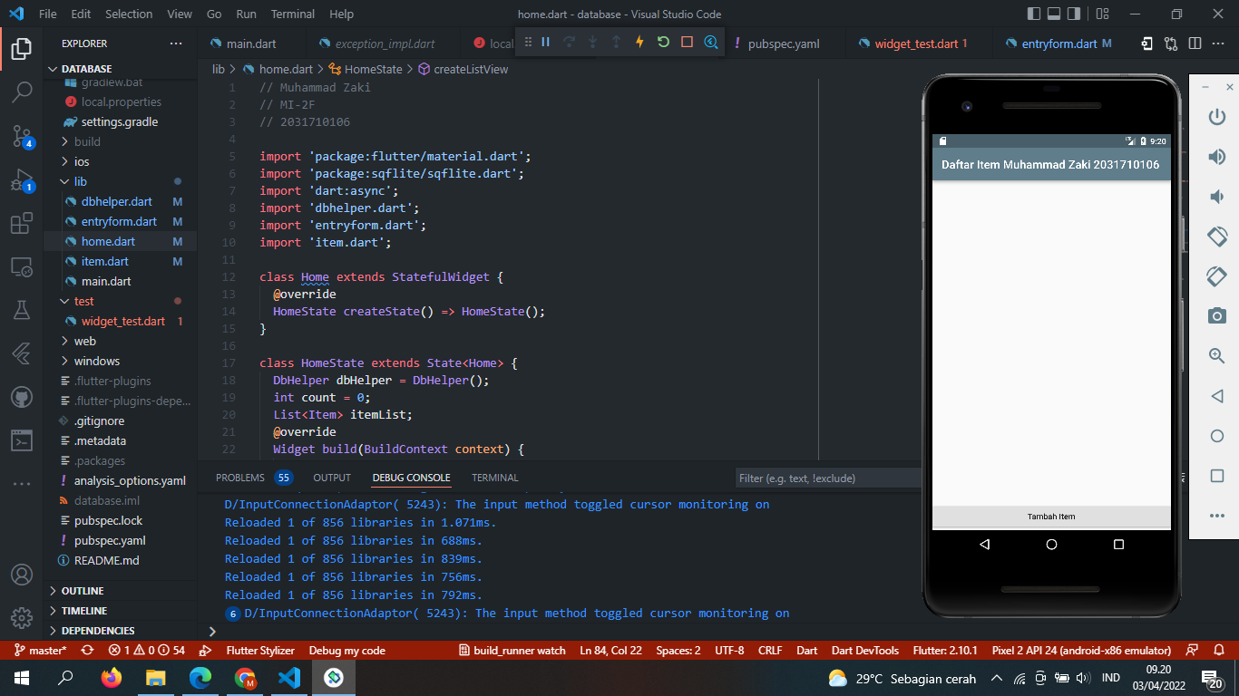Stop debugging with the red square icon
The height and width of the screenshot is (696, 1239).
[x=686, y=43]
